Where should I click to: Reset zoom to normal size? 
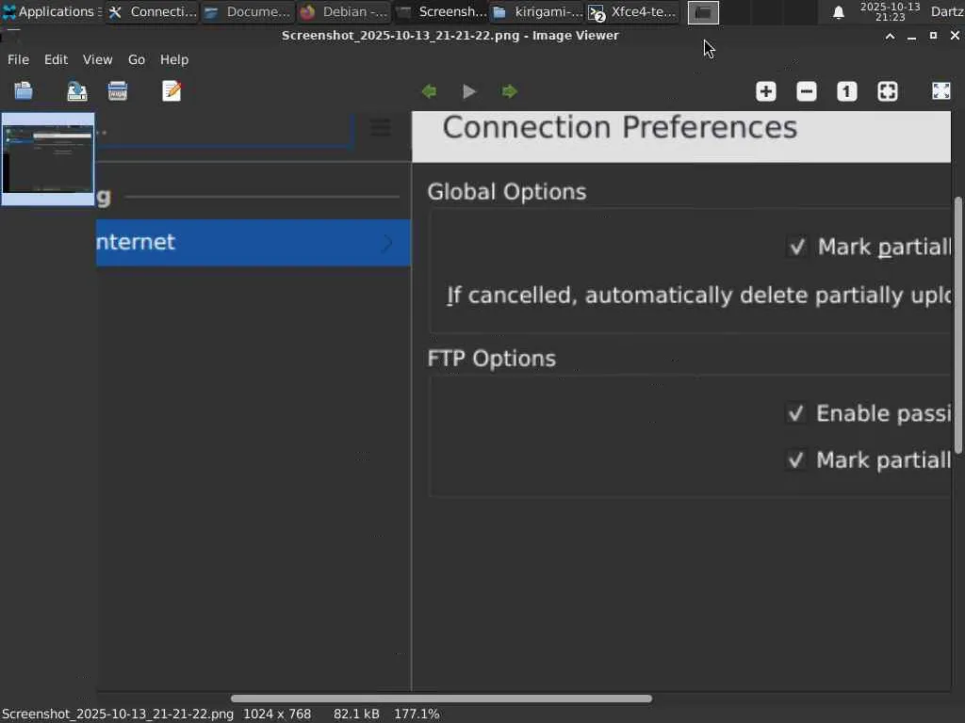(847, 91)
